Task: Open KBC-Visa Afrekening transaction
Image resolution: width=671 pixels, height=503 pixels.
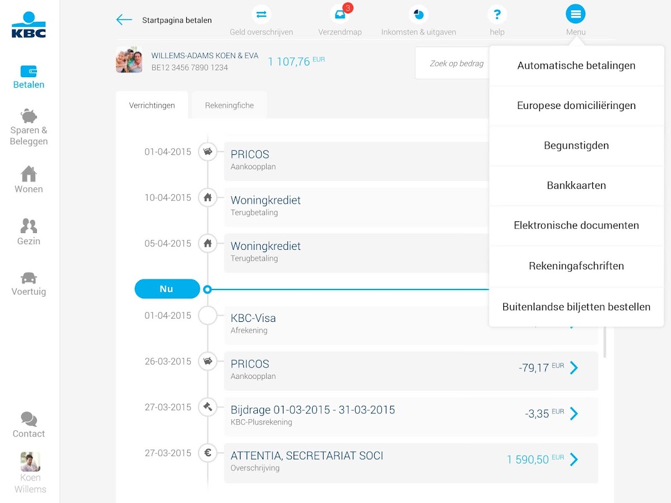Action: tap(411, 325)
